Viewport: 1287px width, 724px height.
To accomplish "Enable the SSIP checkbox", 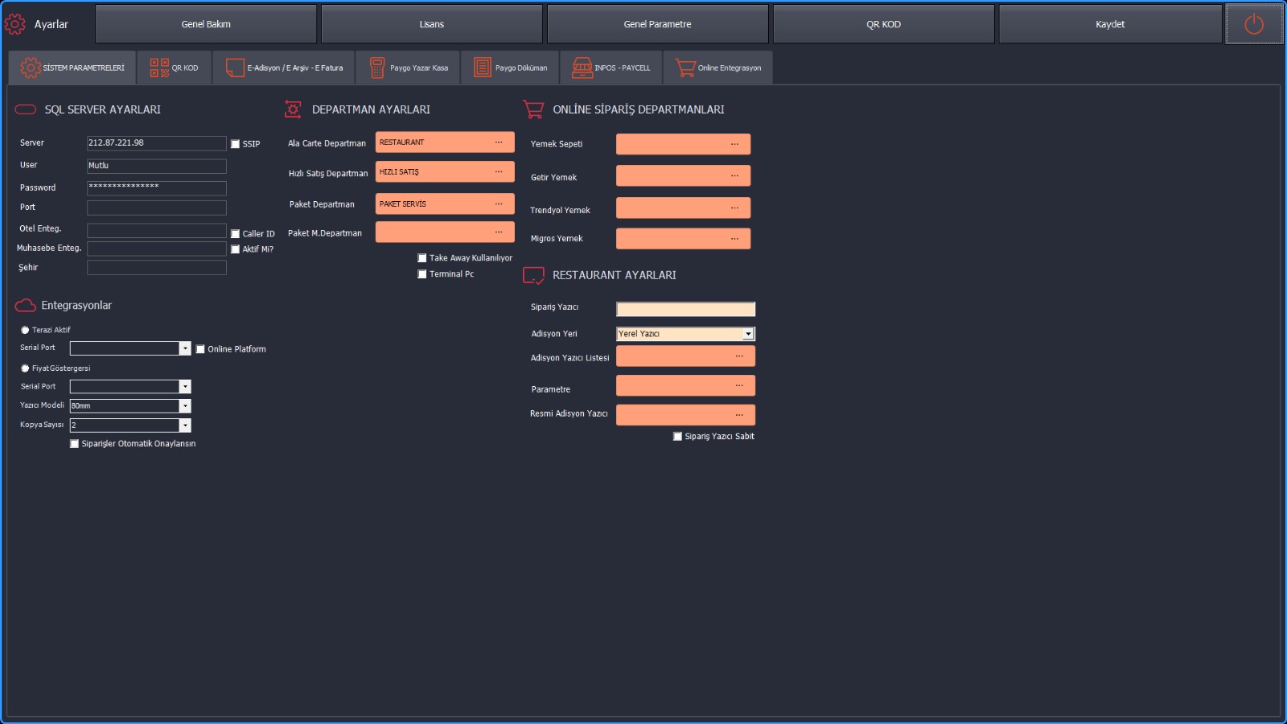I will tap(236, 144).
